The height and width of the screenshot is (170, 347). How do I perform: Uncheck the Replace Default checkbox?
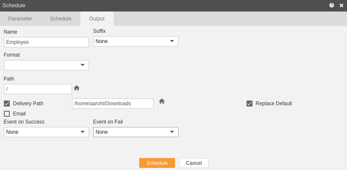coord(249,104)
